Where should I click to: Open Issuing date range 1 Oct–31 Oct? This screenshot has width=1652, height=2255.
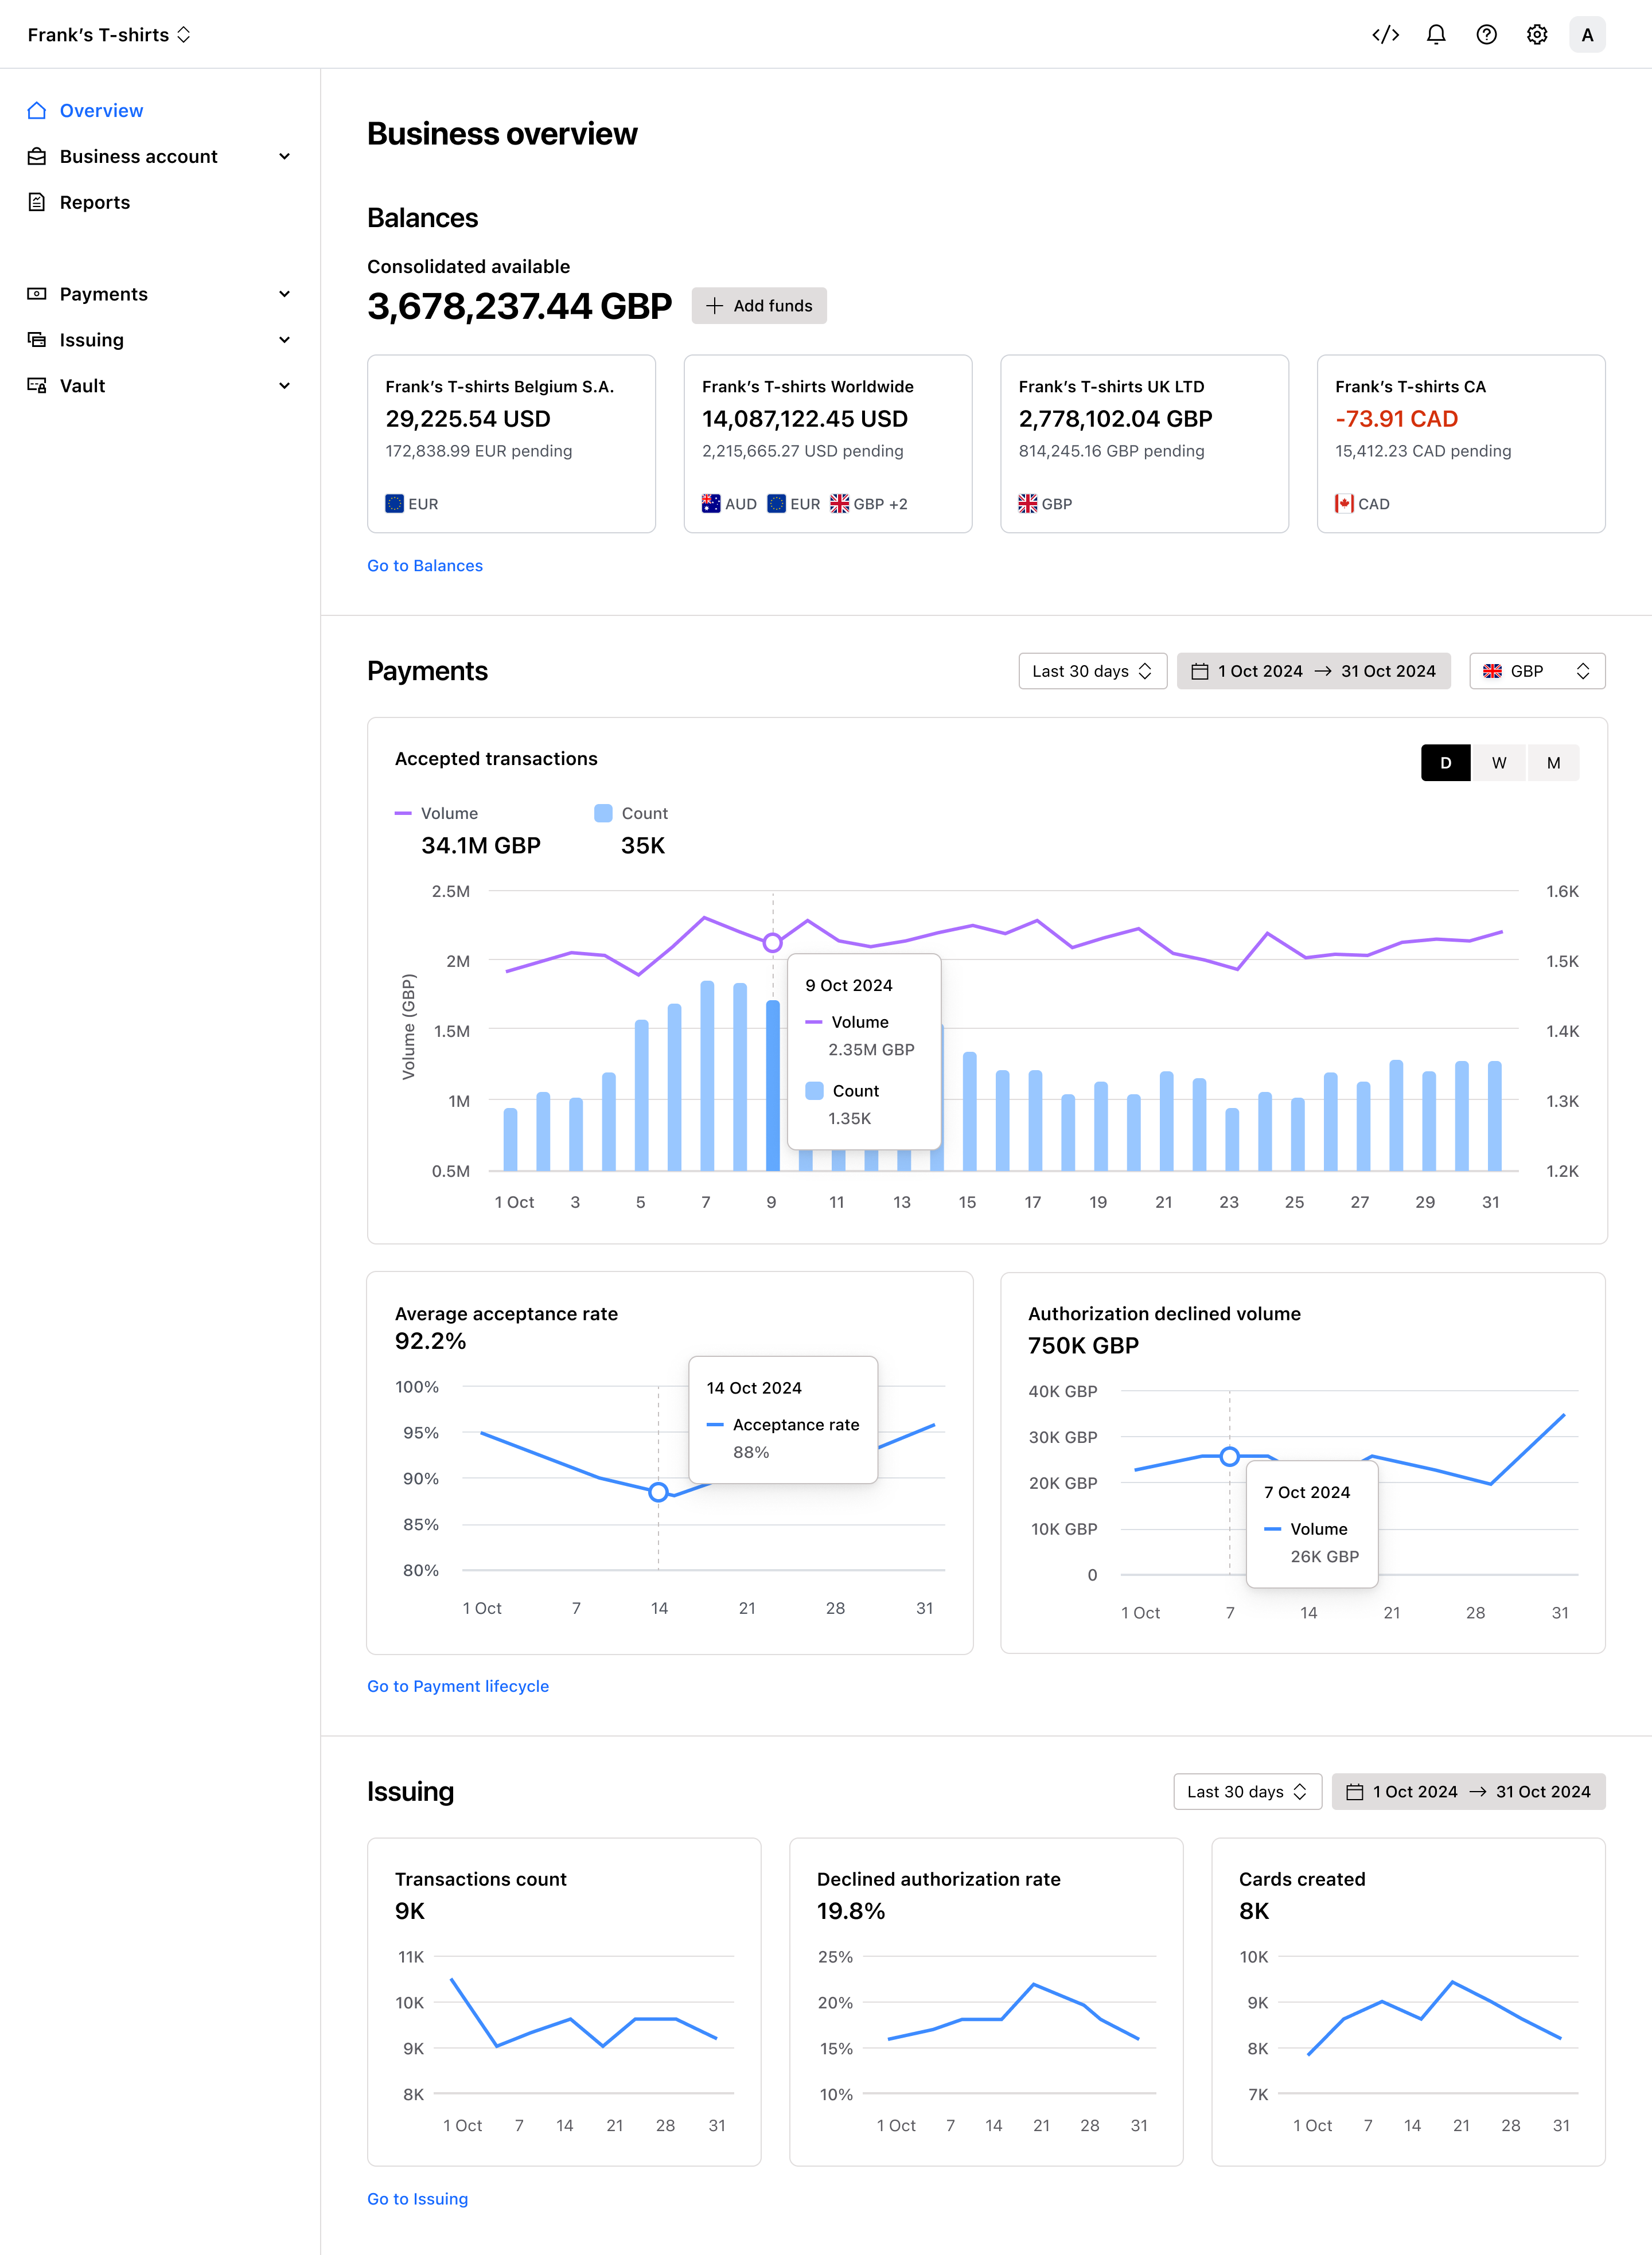[1468, 1792]
